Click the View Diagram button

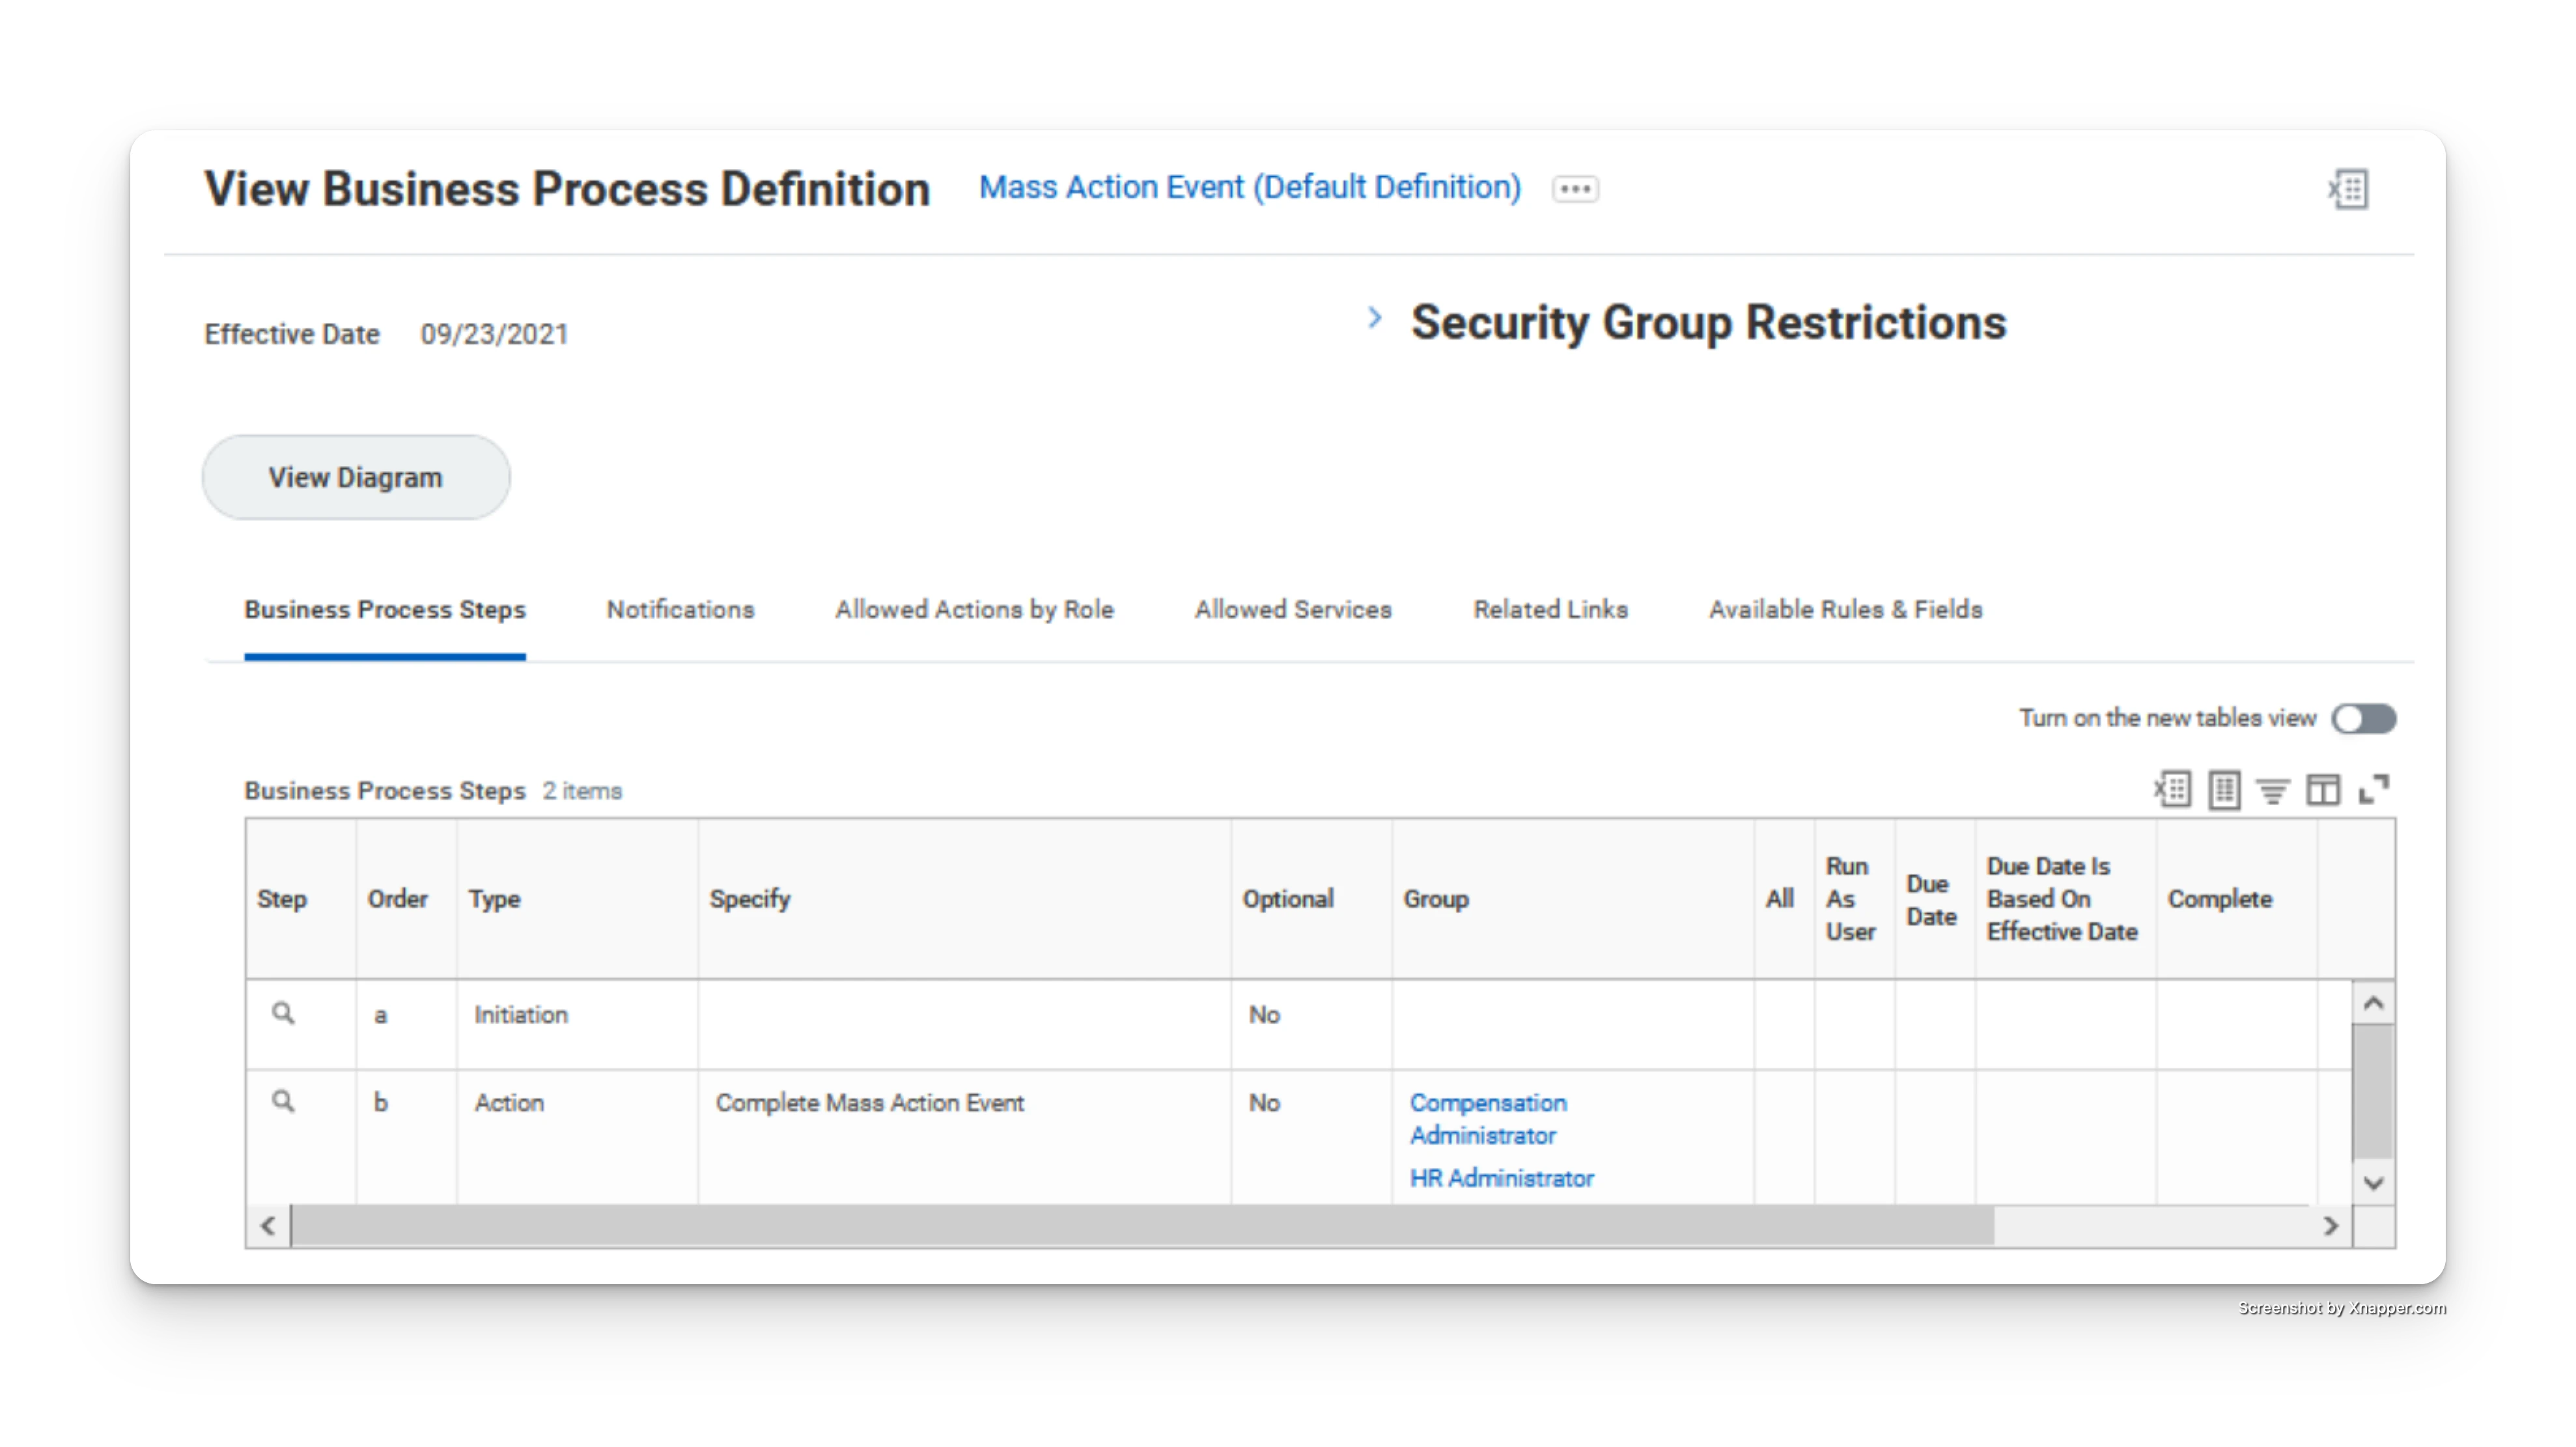(355, 477)
